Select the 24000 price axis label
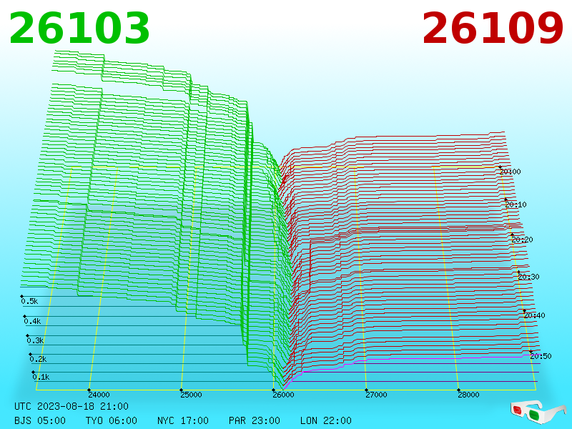The height and width of the screenshot is (429, 572). pos(99,395)
